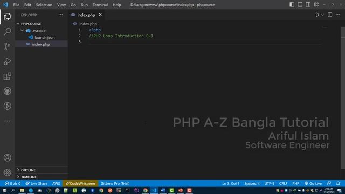Start Go Live server
The image size is (345, 194).
pyautogui.click(x=313, y=183)
